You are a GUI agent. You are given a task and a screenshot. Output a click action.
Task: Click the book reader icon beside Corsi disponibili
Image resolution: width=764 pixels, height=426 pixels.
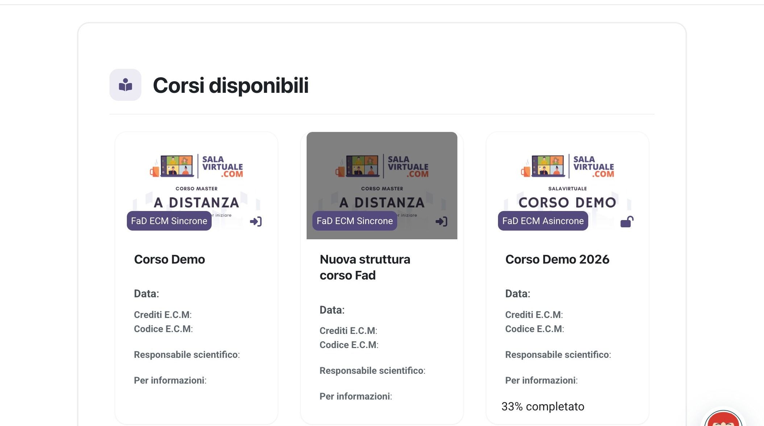click(125, 85)
